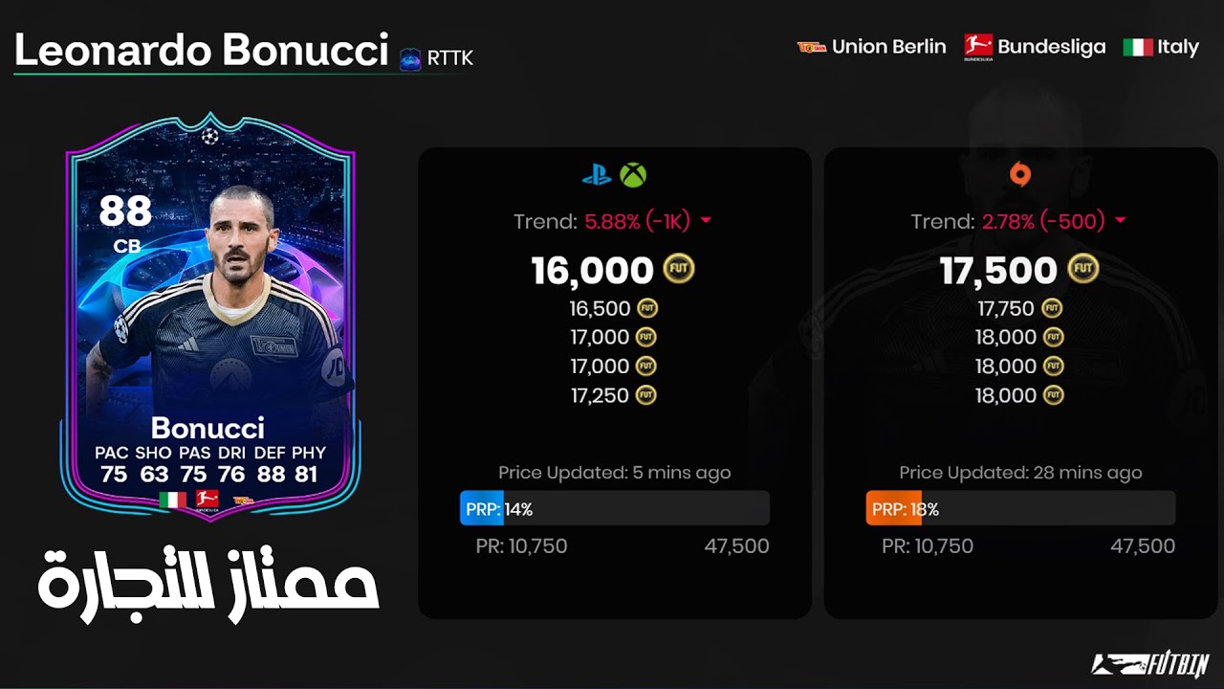Click the FUT coin beside 16,000
The width and height of the screenshot is (1224, 689).
click(x=679, y=269)
